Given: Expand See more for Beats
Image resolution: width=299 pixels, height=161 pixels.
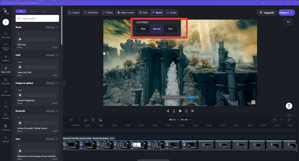Looking at the screenshot, I should (x=51, y=27).
